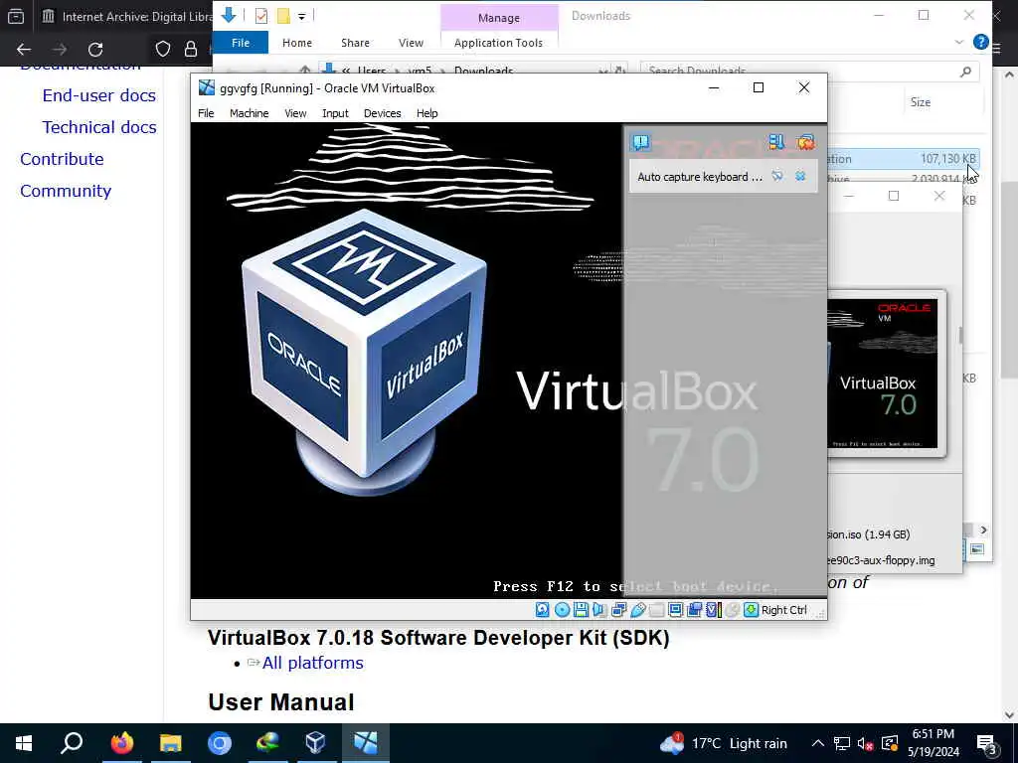Reload the browser page
The height and width of the screenshot is (763, 1018).
[x=95, y=50]
